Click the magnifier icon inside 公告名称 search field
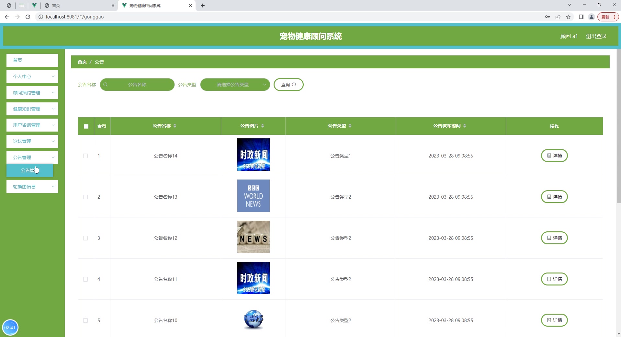Image resolution: width=621 pixels, height=337 pixels. point(106,85)
